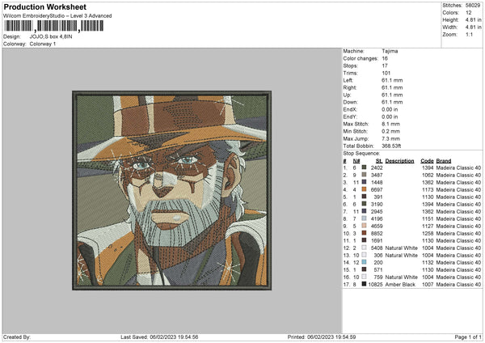Choose the Amber Black swatch in stop 17
The image size is (485, 343).
click(x=363, y=284)
